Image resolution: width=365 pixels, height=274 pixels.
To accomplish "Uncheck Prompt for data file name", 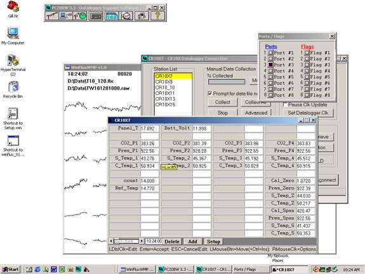I will [x=209, y=93].
